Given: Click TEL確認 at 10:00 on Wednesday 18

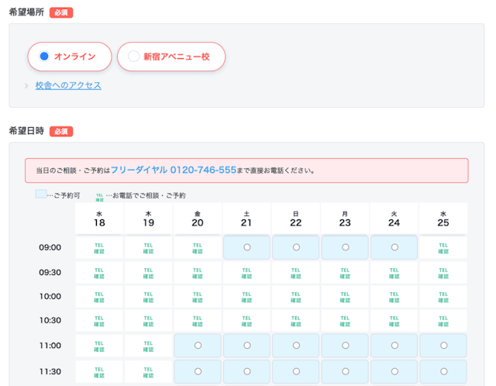Looking at the screenshot, I should (99, 297).
